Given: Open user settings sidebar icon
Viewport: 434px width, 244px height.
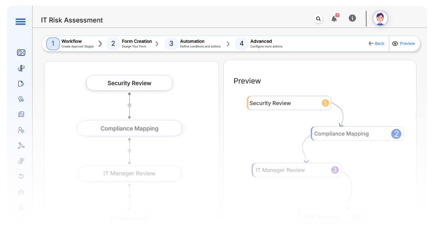Looking at the screenshot, I should click(21, 130).
